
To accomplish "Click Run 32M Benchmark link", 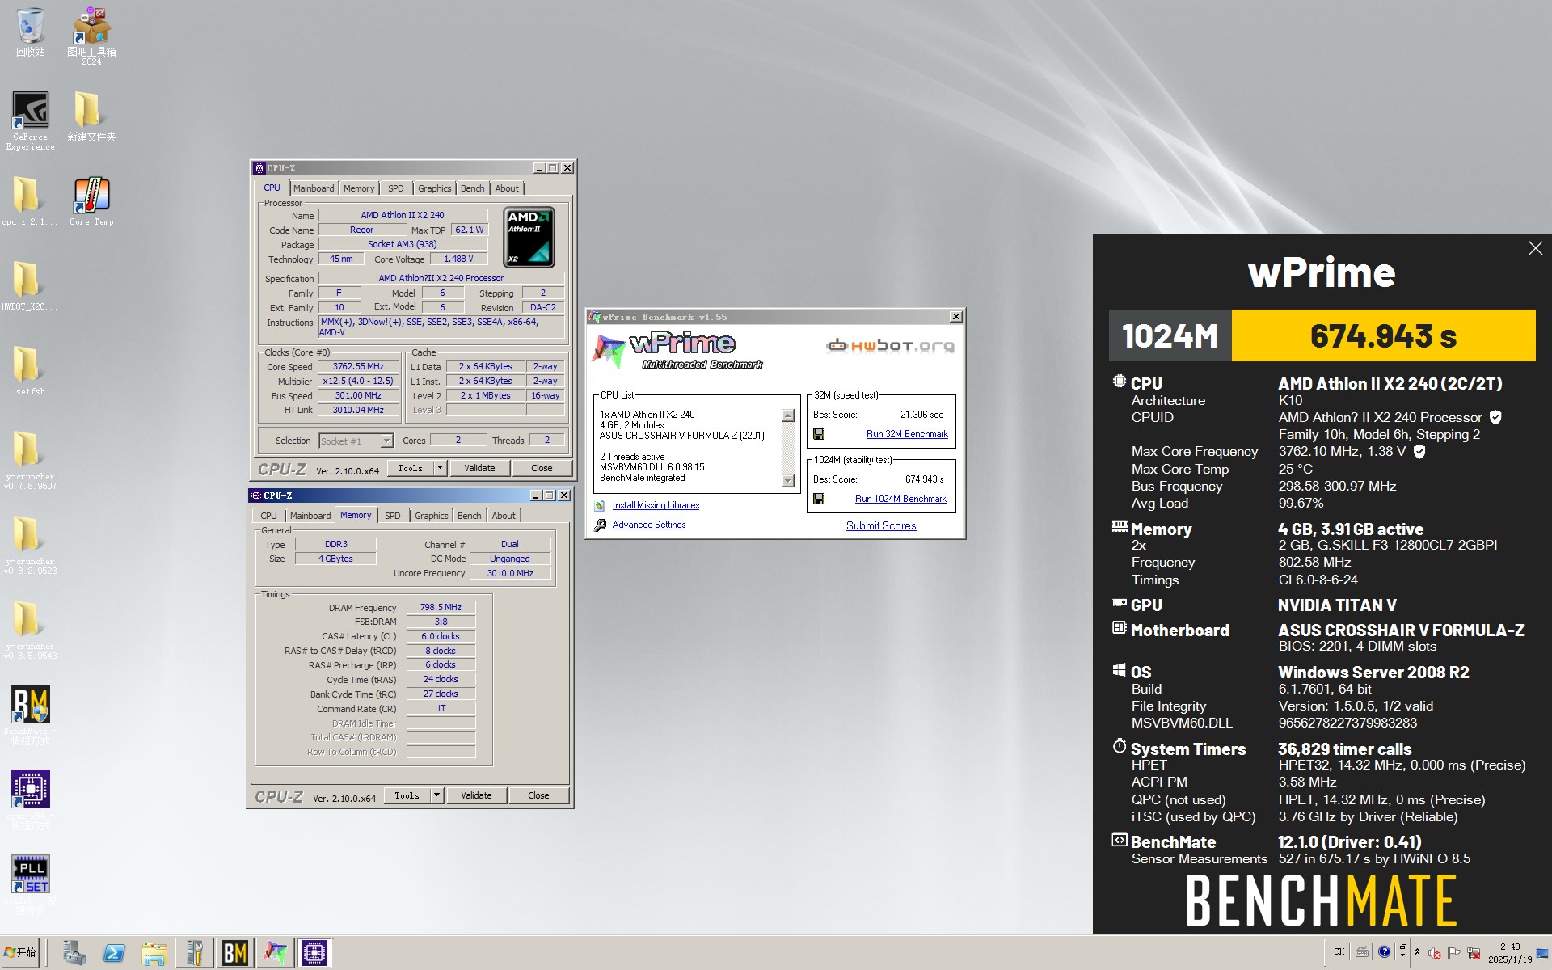I will (x=907, y=434).
